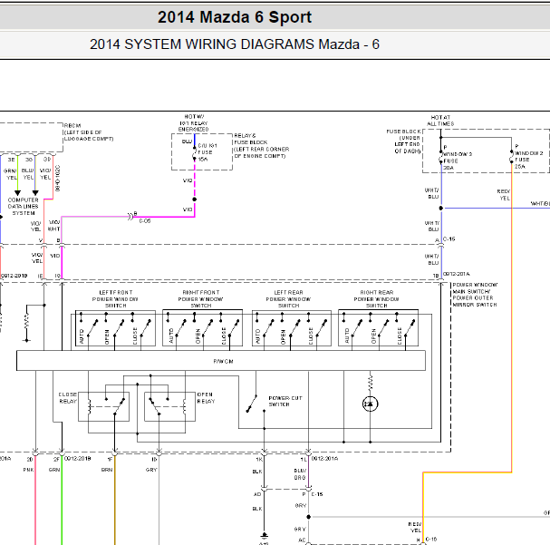Click the "COMPUTER DATA LINES SYSTEM" label
Image resolution: width=550 pixels, height=545 pixels.
click(24, 207)
